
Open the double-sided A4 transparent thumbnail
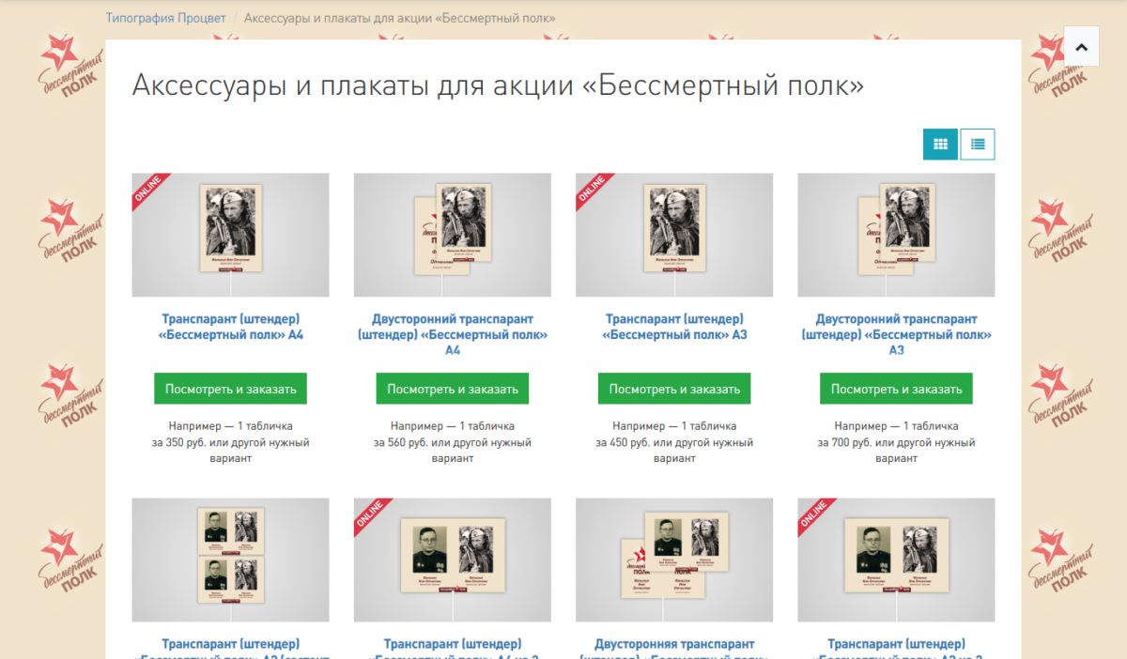coord(453,235)
